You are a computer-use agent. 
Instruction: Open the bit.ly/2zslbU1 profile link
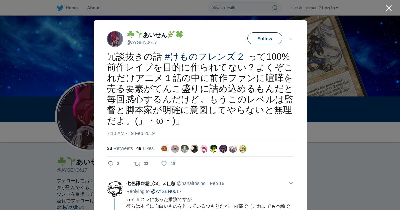[71, 207]
